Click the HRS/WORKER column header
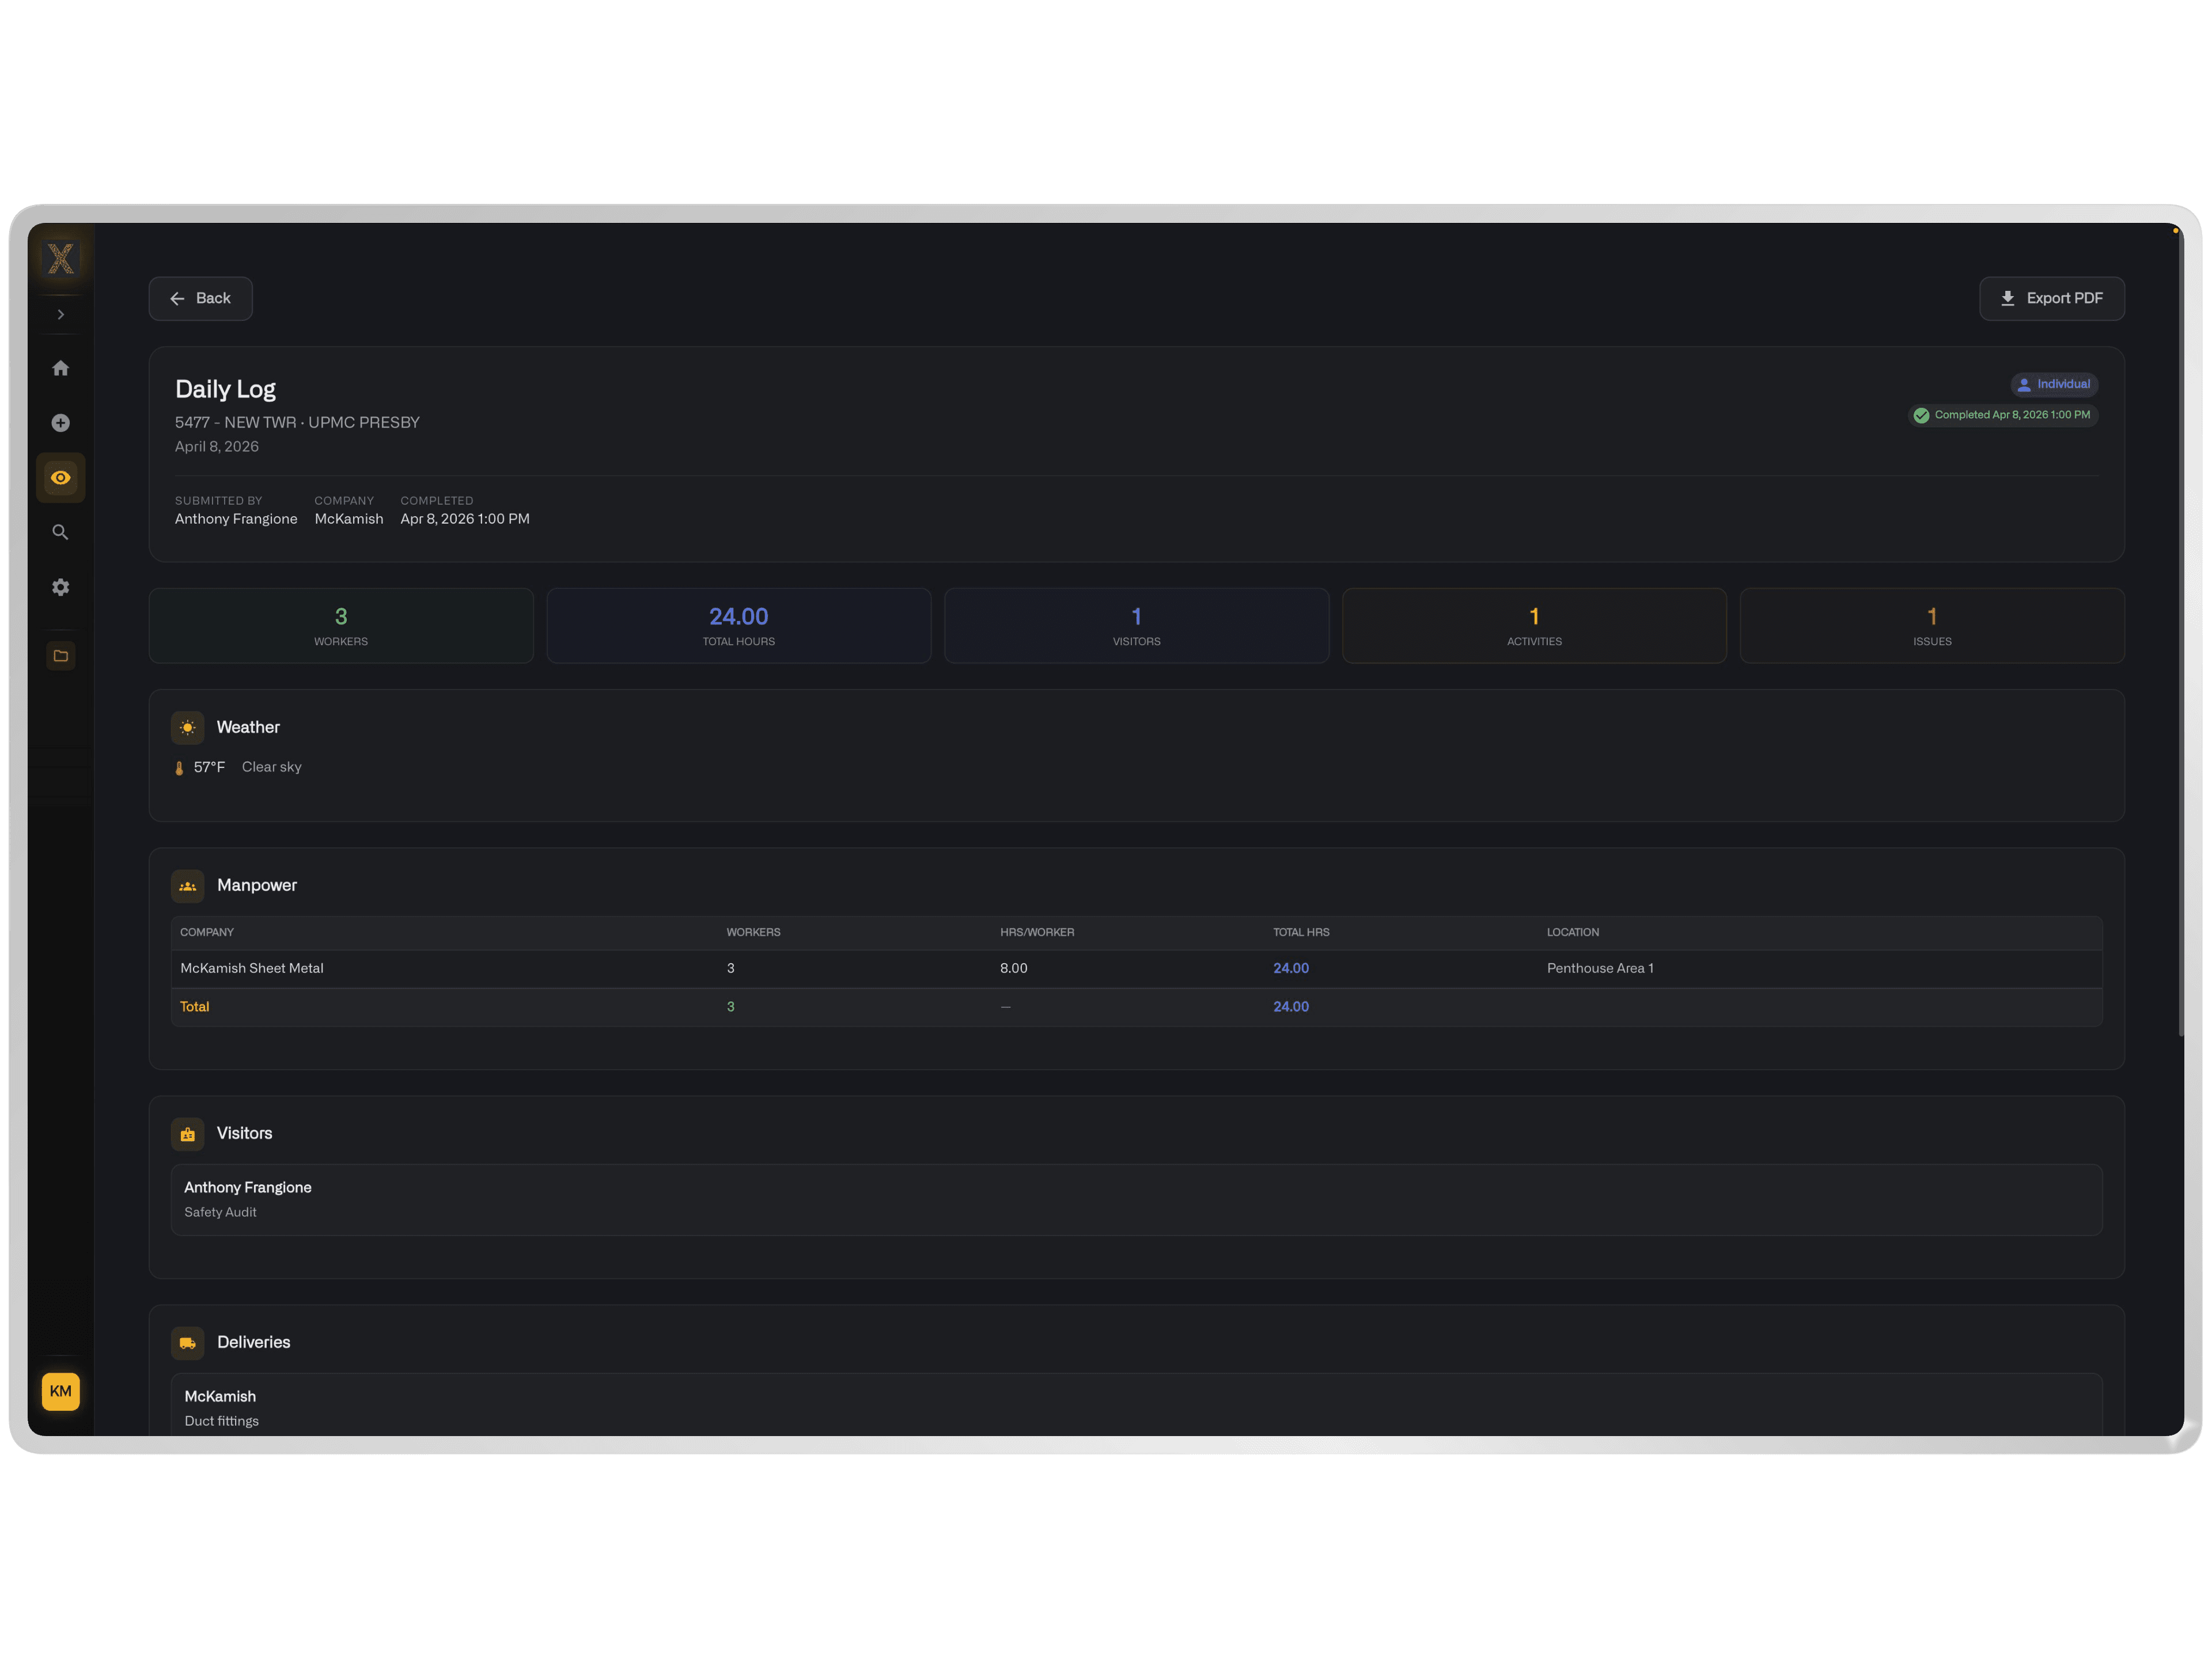2212x1659 pixels. pyautogui.click(x=1037, y=932)
